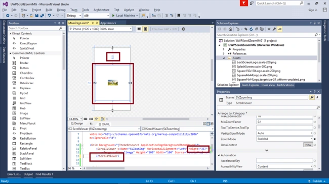Select the Border control in Toolbox

(x=24, y=63)
